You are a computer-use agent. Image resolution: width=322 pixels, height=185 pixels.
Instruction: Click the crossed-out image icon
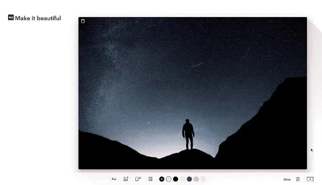150,179
